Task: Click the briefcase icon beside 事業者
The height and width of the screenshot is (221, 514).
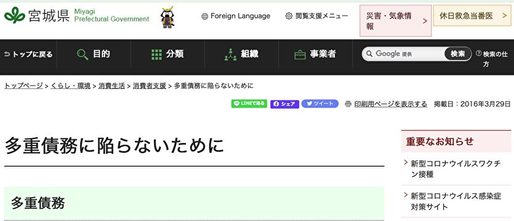Action: pyautogui.click(x=300, y=55)
